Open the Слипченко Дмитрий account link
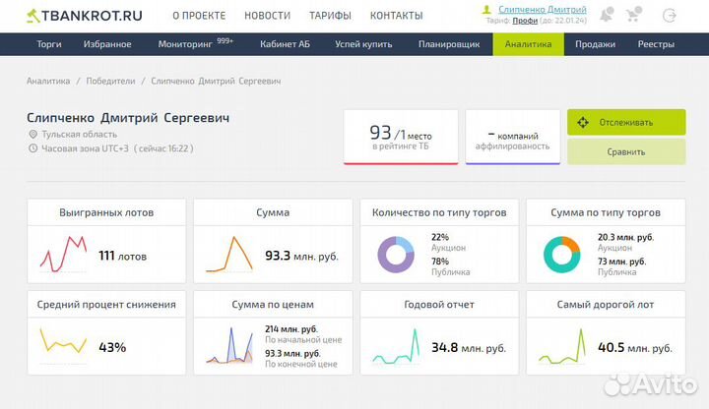The height and width of the screenshot is (409, 709). coord(543,10)
